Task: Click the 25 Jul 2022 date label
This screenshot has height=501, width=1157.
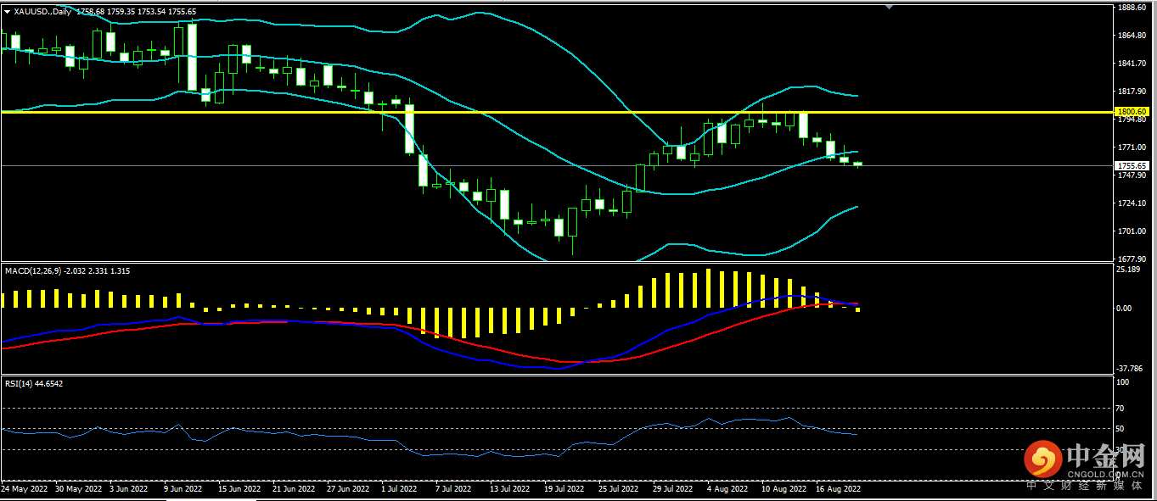Action: point(618,489)
